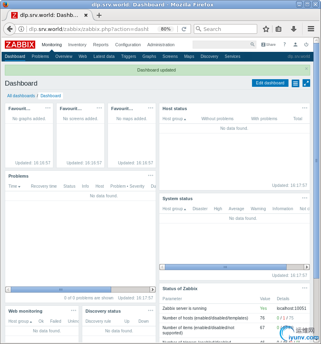Click the 'localhost:10051' details value

[x=291, y=308]
